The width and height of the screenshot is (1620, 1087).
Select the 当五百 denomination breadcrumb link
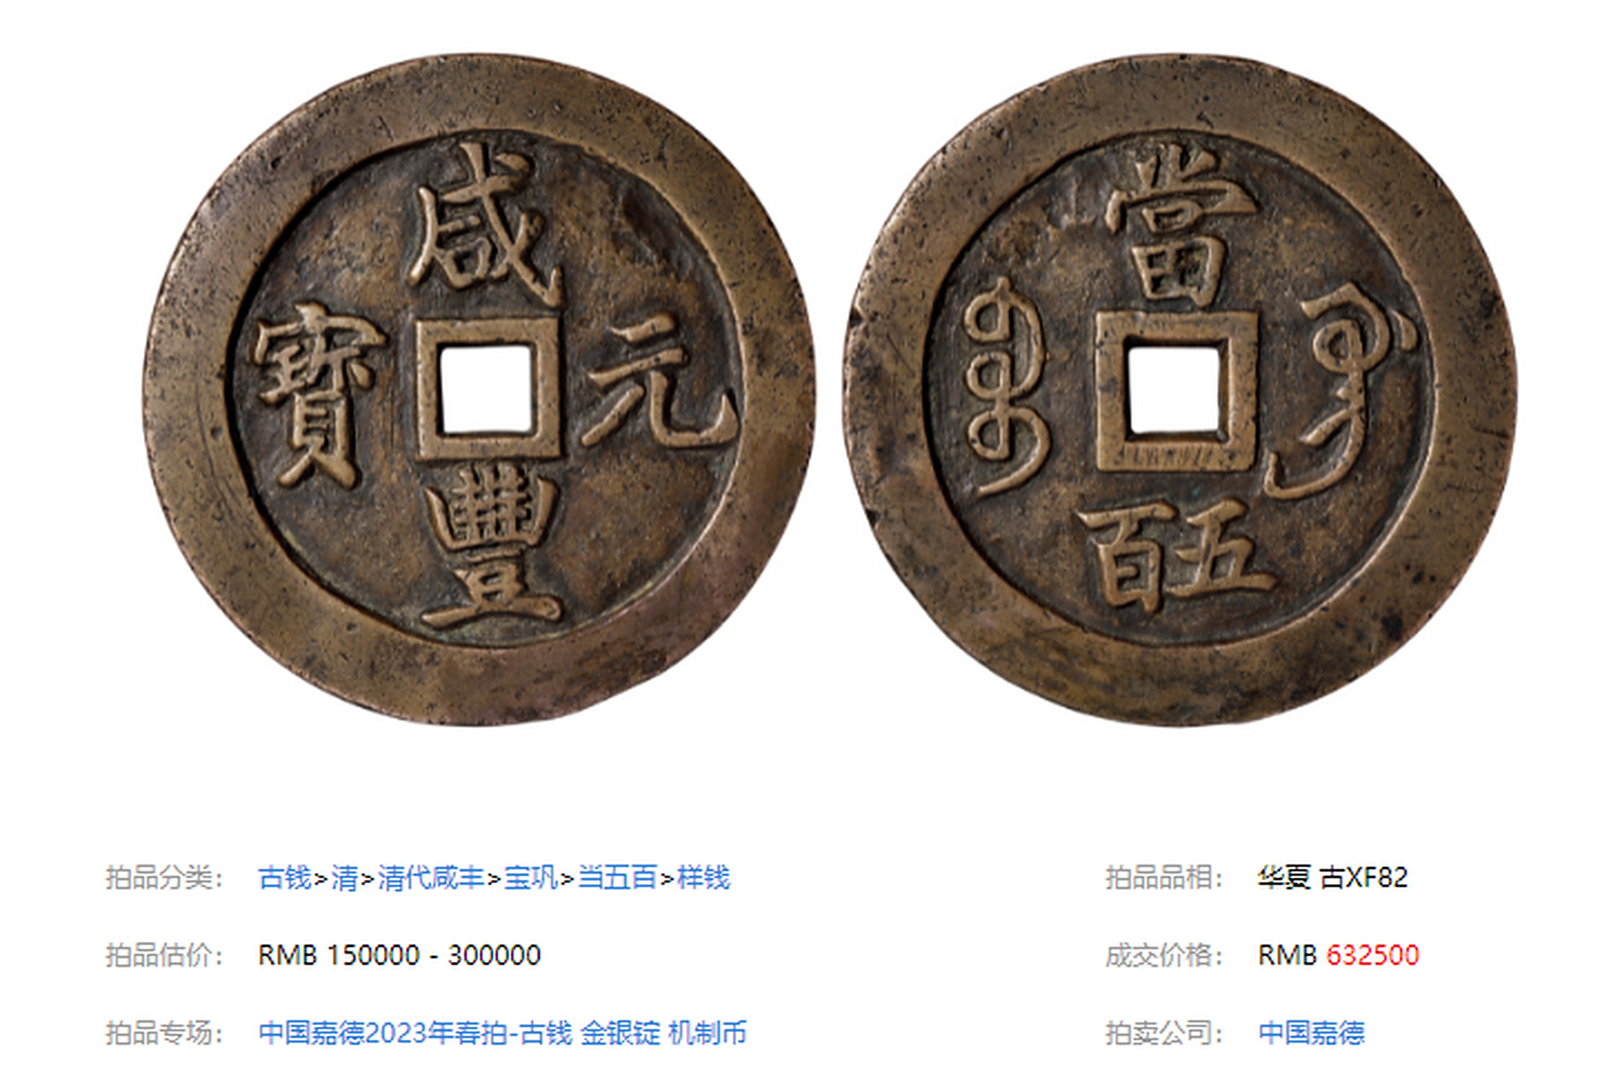(x=617, y=877)
